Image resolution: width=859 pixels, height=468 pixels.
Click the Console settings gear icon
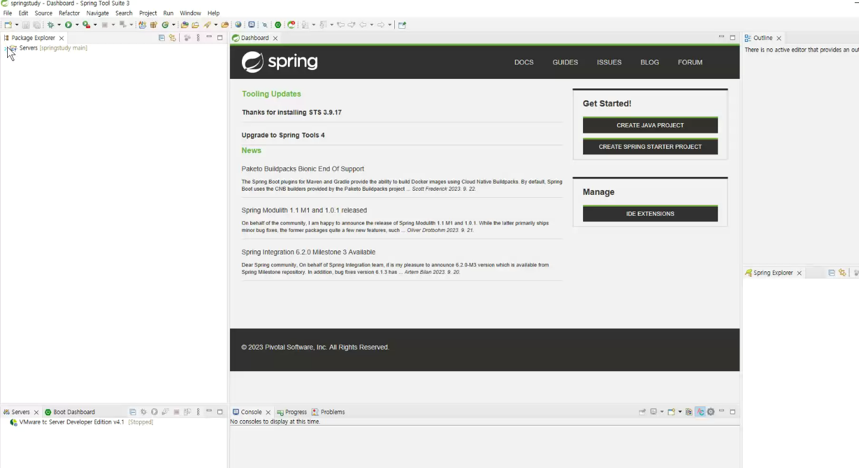tap(711, 412)
